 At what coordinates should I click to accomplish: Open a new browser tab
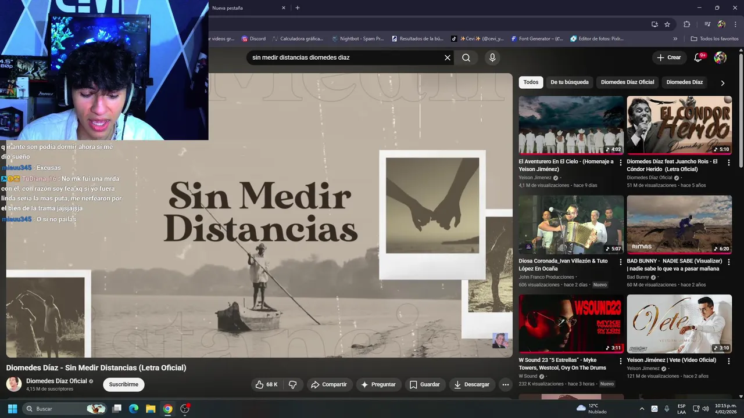point(298,8)
